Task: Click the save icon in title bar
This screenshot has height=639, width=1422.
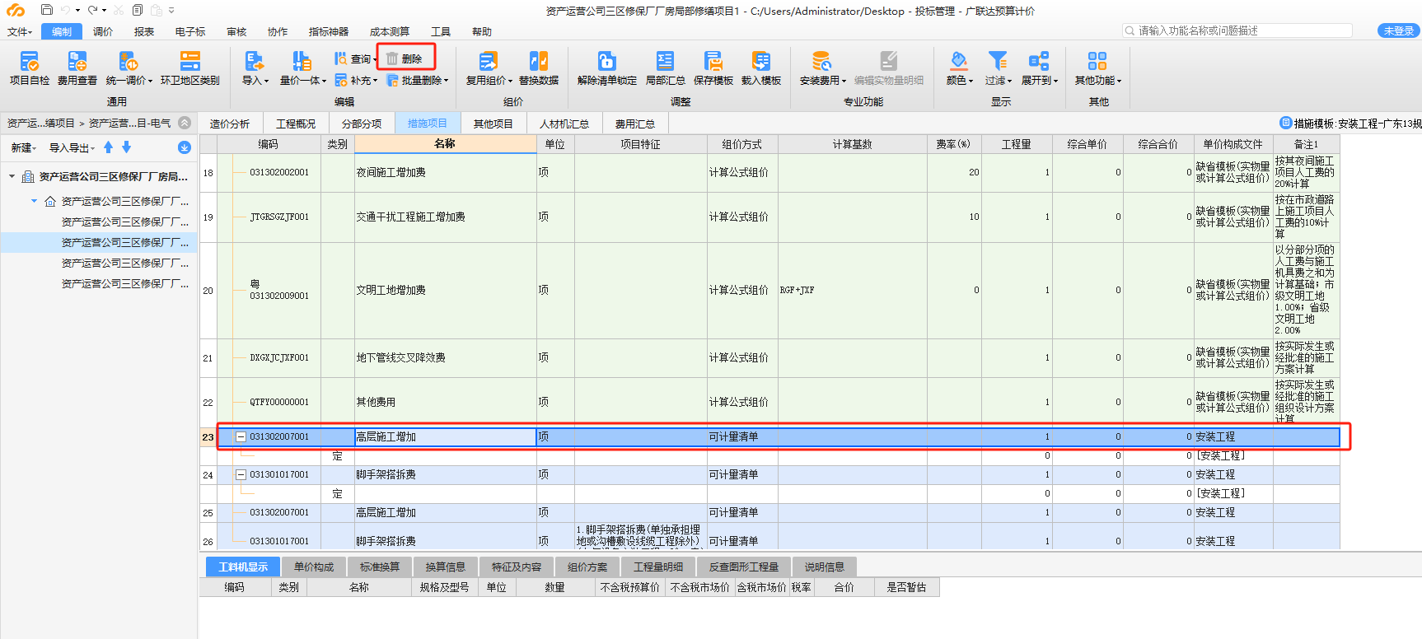Action: coord(47,10)
